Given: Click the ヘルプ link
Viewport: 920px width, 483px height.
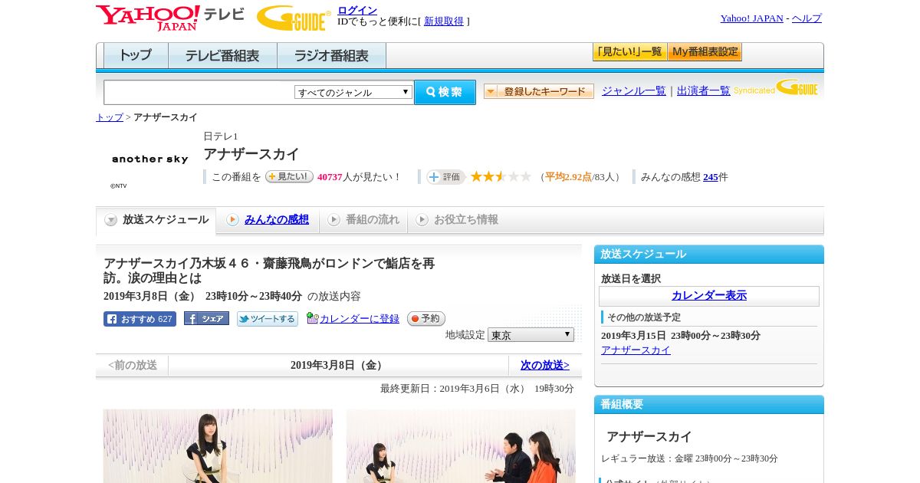Looking at the screenshot, I should pyautogui.click(x=807, y=18).
